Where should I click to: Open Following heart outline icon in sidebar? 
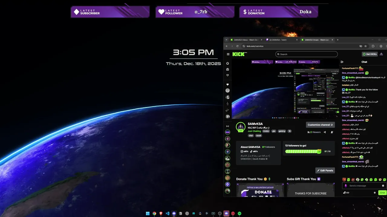pos(228,75)
